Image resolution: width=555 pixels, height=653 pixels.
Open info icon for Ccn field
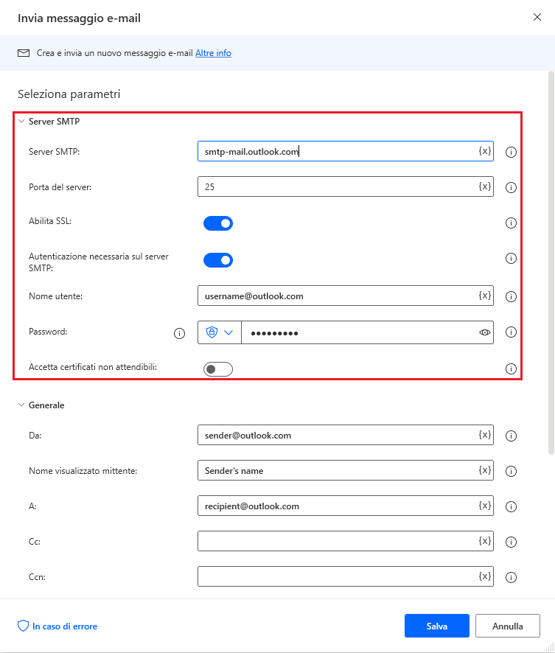511,577
